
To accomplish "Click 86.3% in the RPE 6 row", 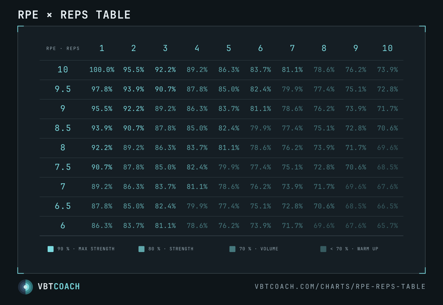I will click(x=102, y=225).
